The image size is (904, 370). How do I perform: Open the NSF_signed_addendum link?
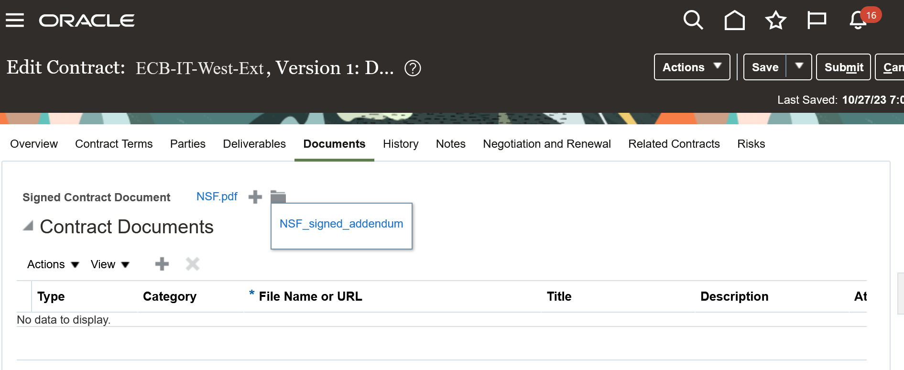341,224
